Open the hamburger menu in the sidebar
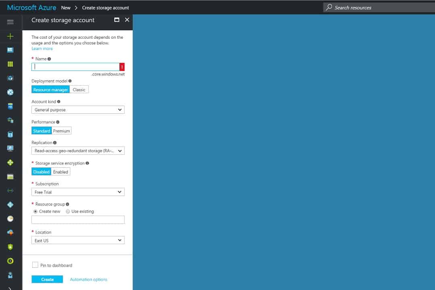 point(10,22)
